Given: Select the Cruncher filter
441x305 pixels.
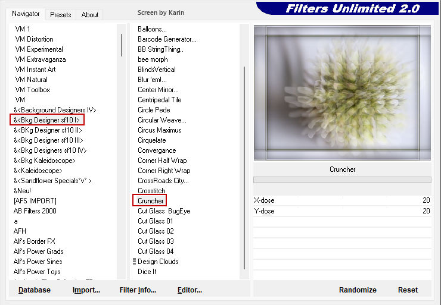Looking at the screenshot, I should 151,201.
